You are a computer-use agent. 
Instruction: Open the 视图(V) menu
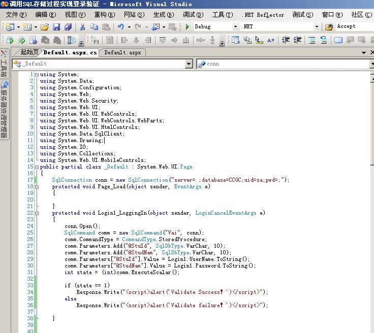point(75,15)
